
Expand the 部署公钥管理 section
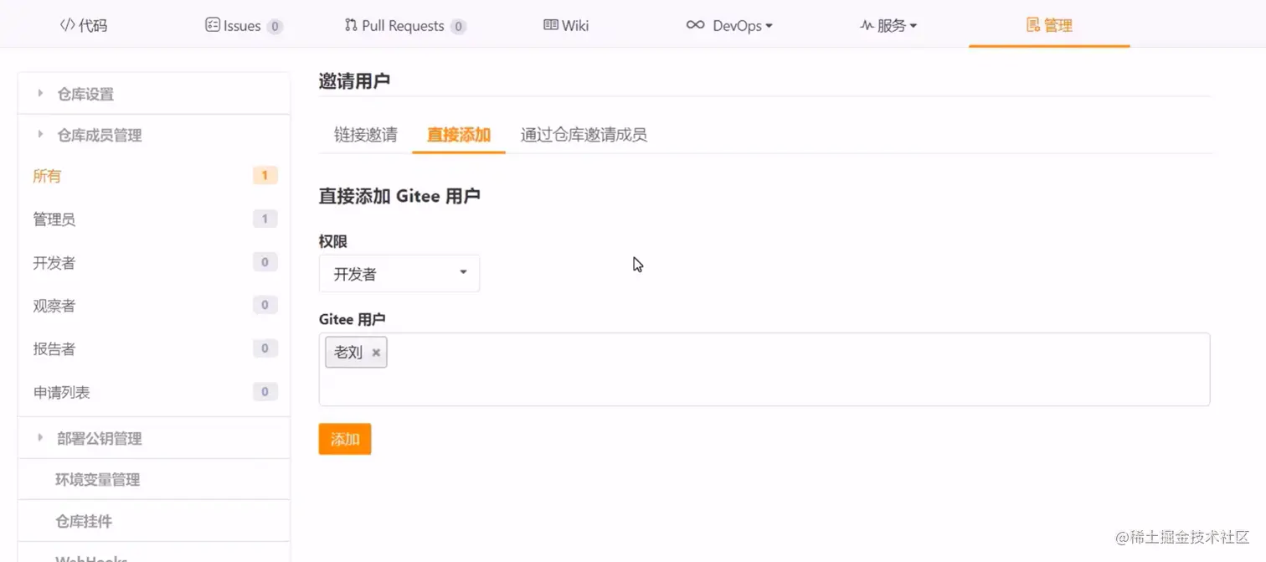pyautogui.click(x=154, y=438)
